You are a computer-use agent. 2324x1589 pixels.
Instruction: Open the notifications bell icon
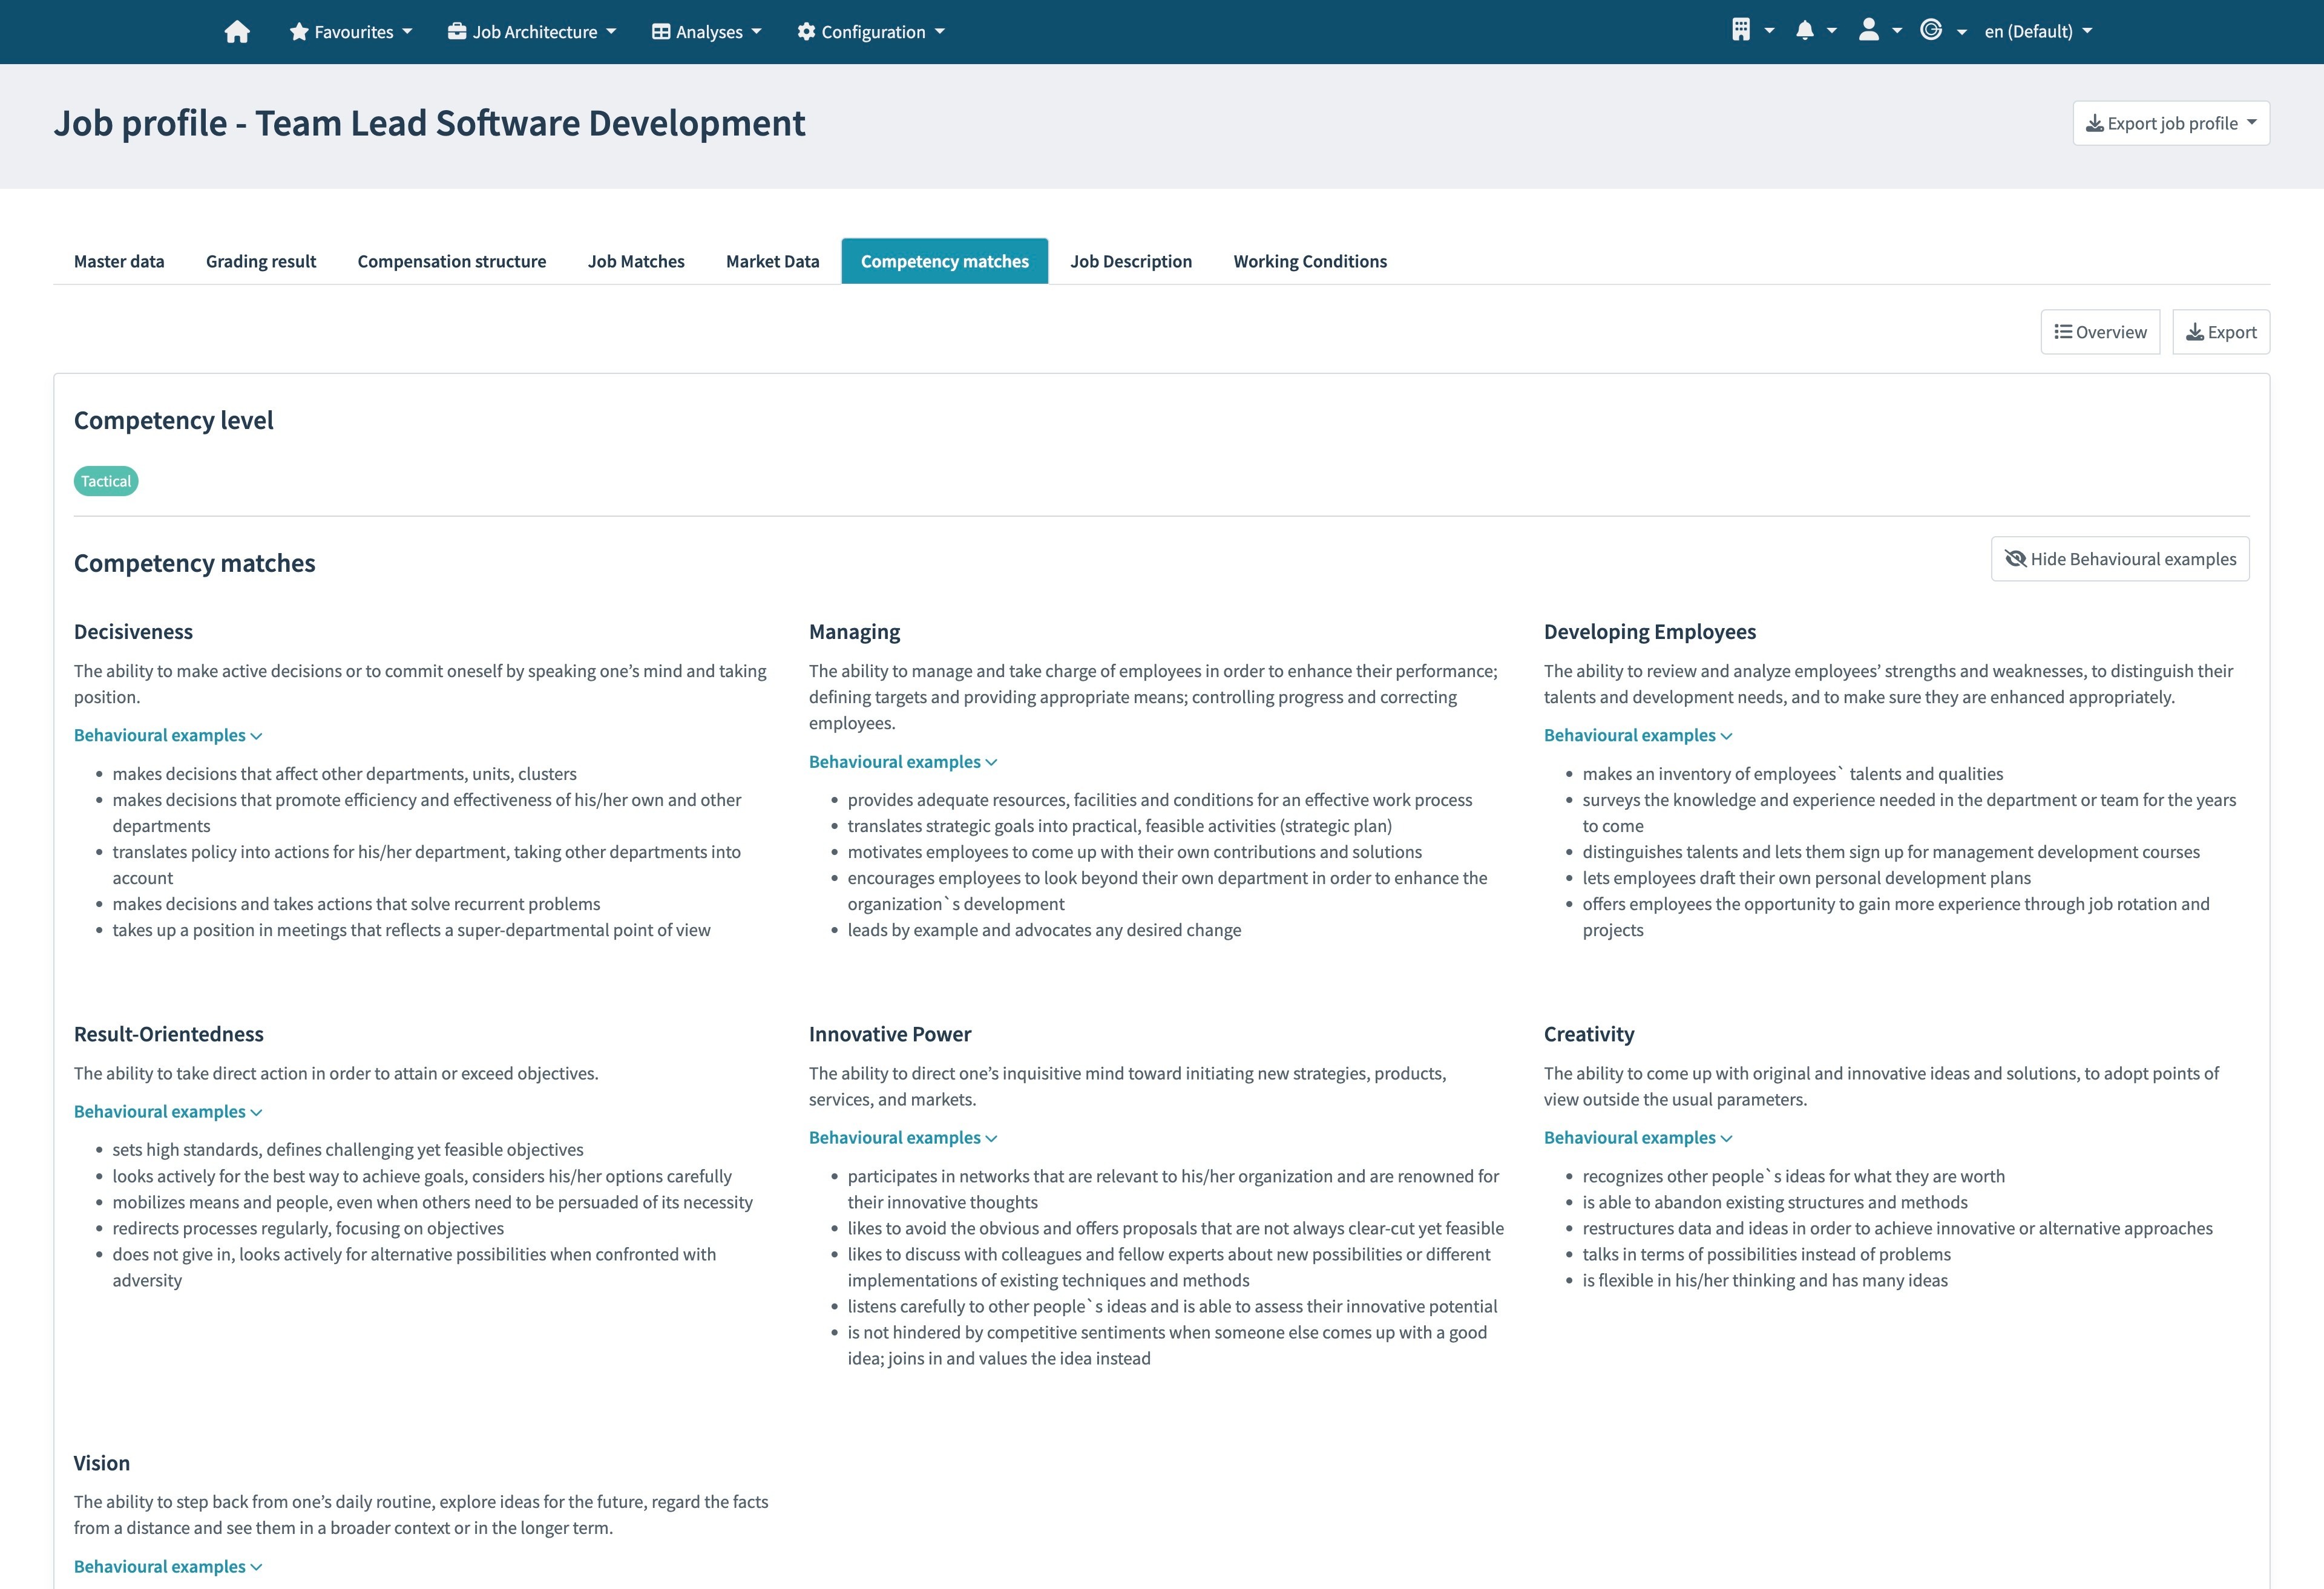pyautogui.click(x=1805, y=31)
